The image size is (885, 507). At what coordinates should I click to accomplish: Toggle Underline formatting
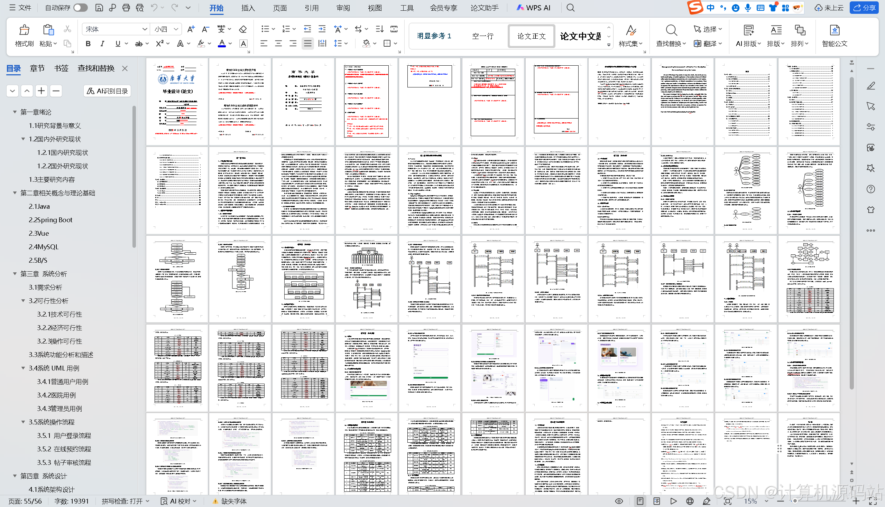[x=118, y=44]
